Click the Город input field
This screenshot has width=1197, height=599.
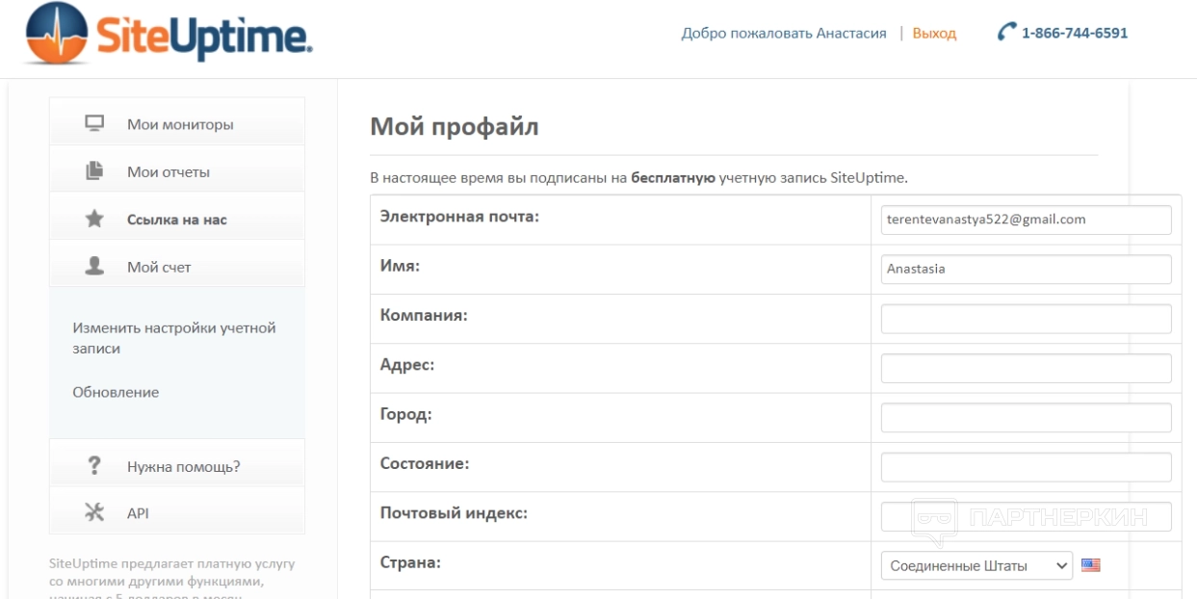[1026, 418]
